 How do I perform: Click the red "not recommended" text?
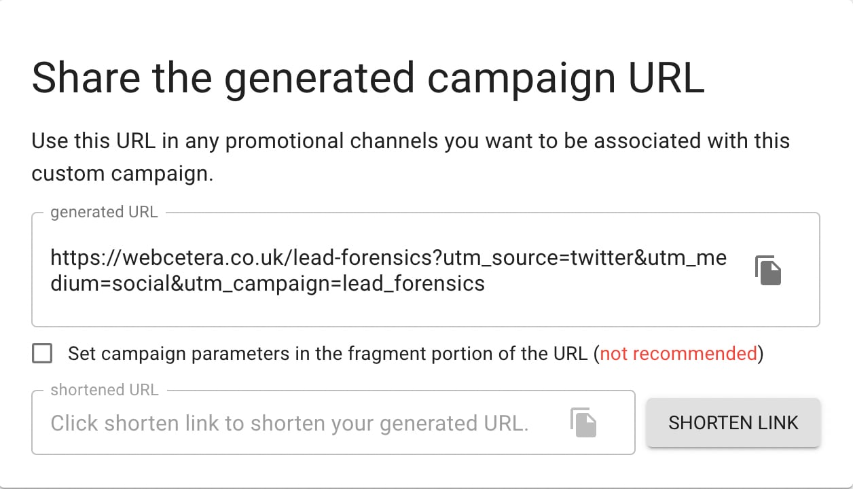[678, 353]
